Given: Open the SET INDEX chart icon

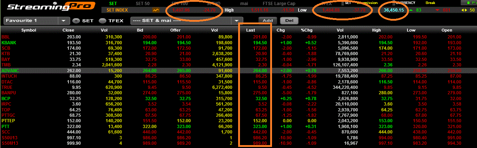Looking at the screenshot, I should point(157,10).
